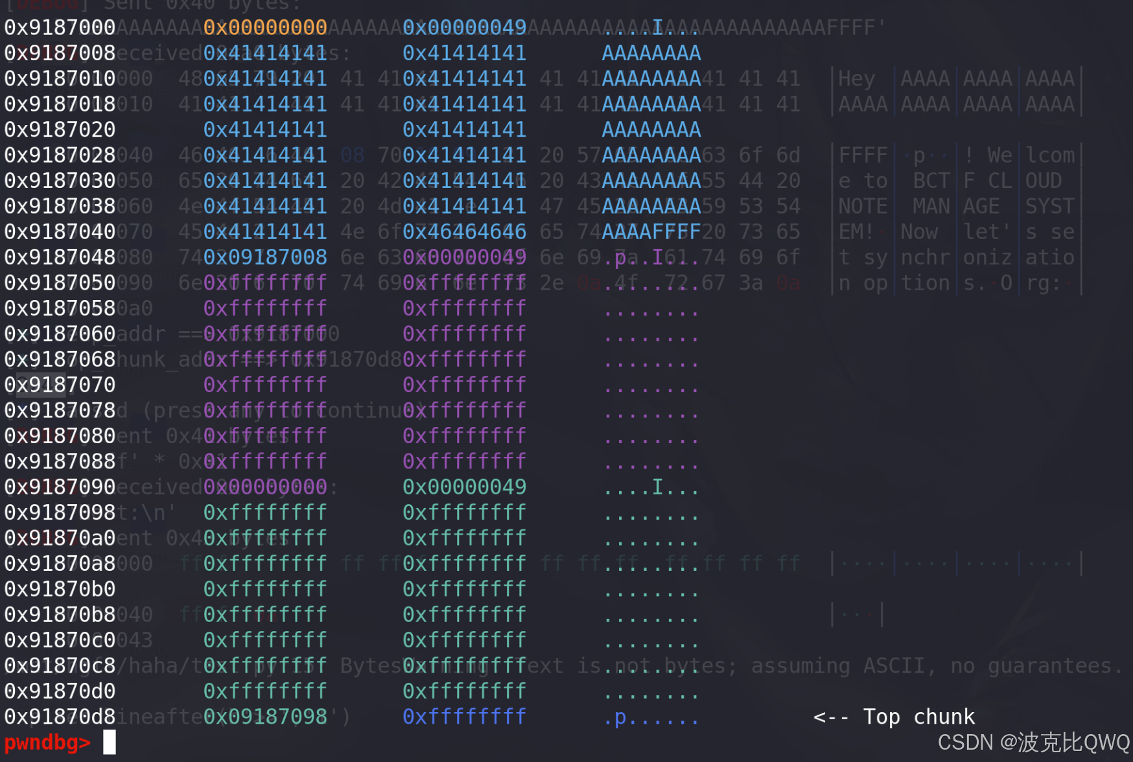Select address 0x91870c8
Viewport: 1133px width, 762px height.
[60, 665]
